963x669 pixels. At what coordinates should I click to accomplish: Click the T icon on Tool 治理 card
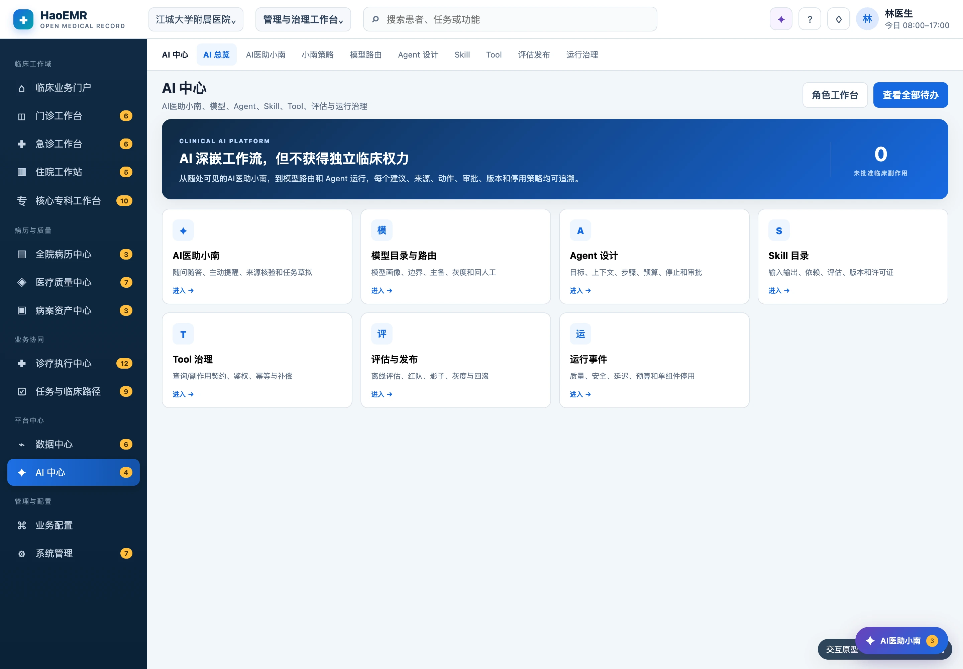[183, 334]
